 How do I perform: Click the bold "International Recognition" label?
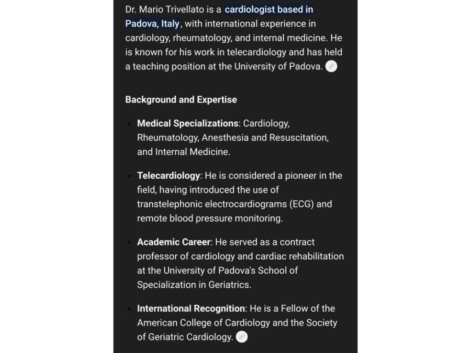[x=191, y=308]
